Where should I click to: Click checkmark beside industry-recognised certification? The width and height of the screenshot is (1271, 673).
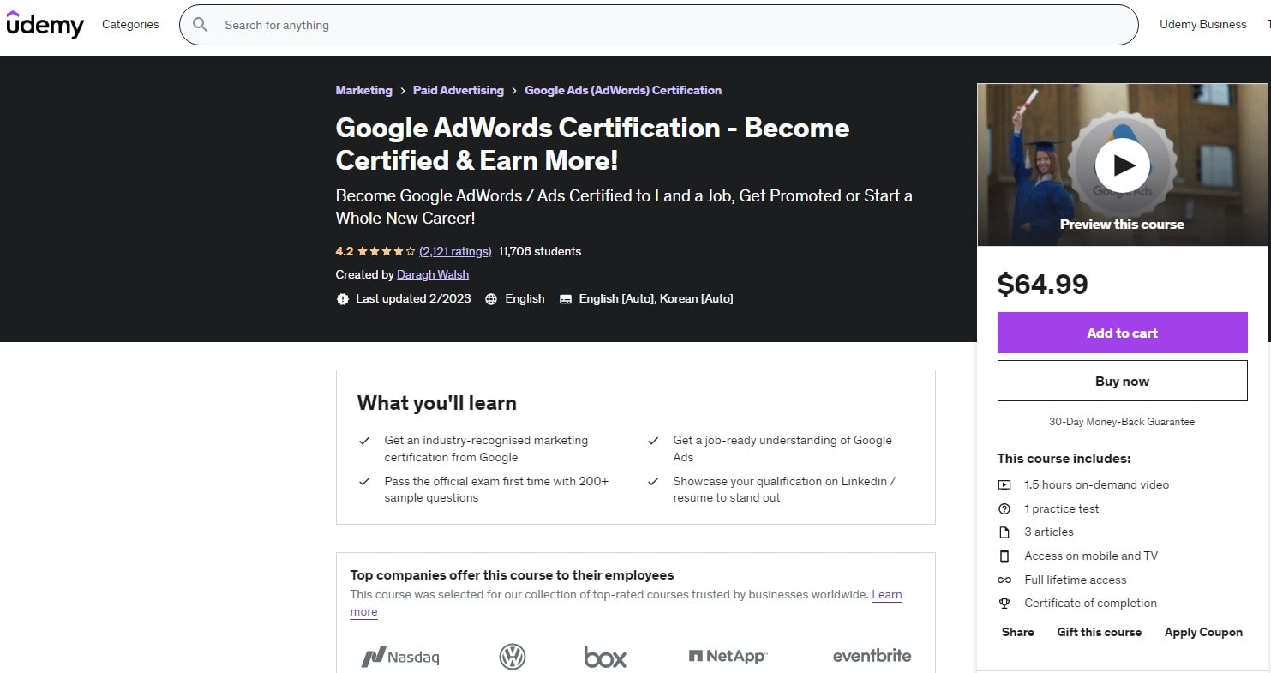point(364,441)
